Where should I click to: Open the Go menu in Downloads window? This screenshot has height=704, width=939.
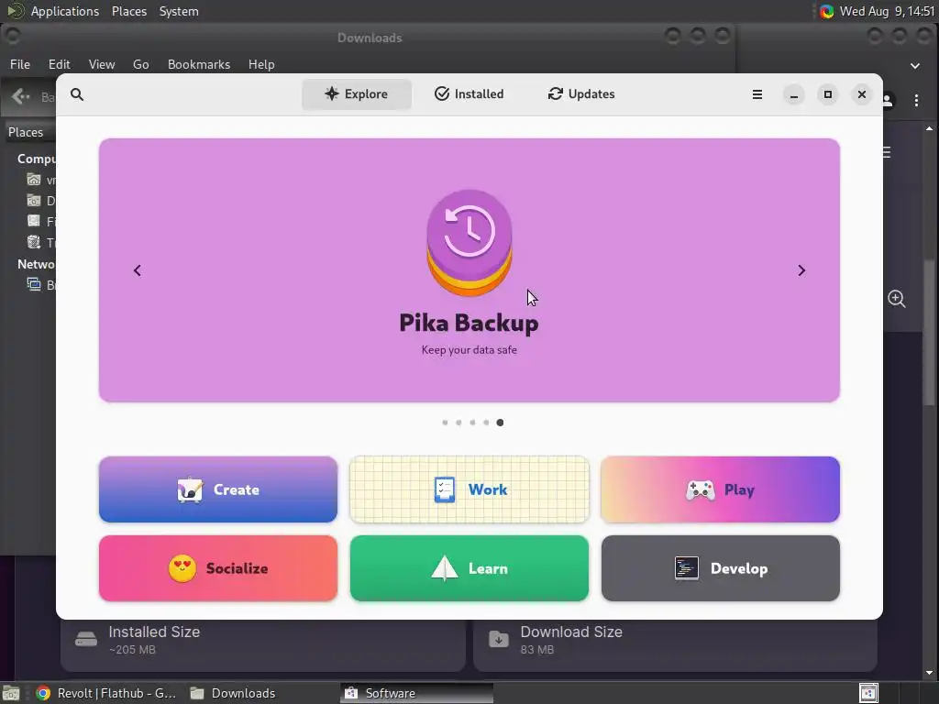[x=140, y=64]
